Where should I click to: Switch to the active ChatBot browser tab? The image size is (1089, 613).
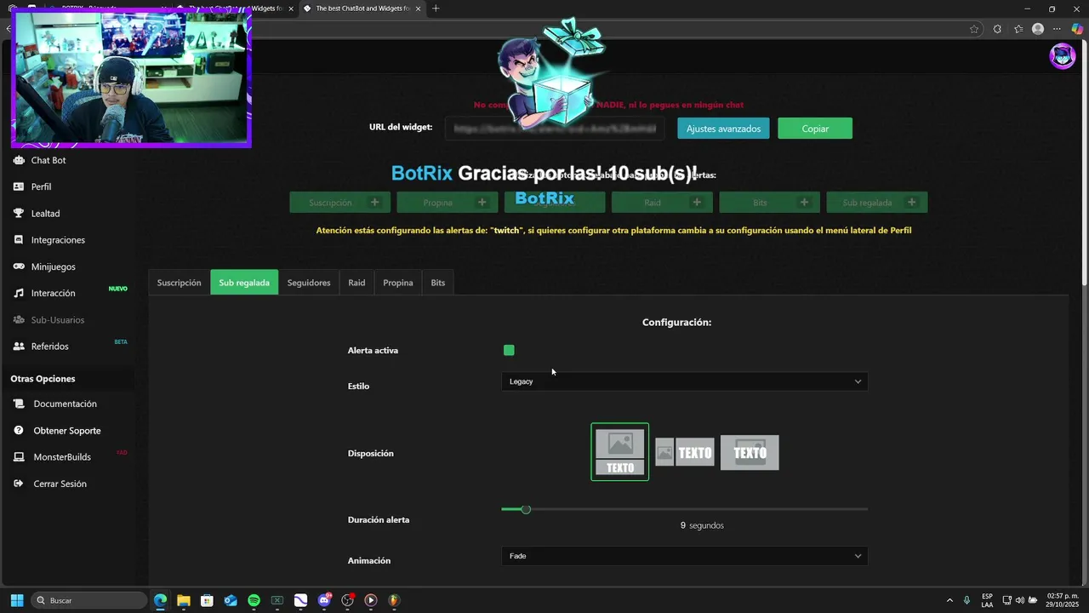click(362, 9)
